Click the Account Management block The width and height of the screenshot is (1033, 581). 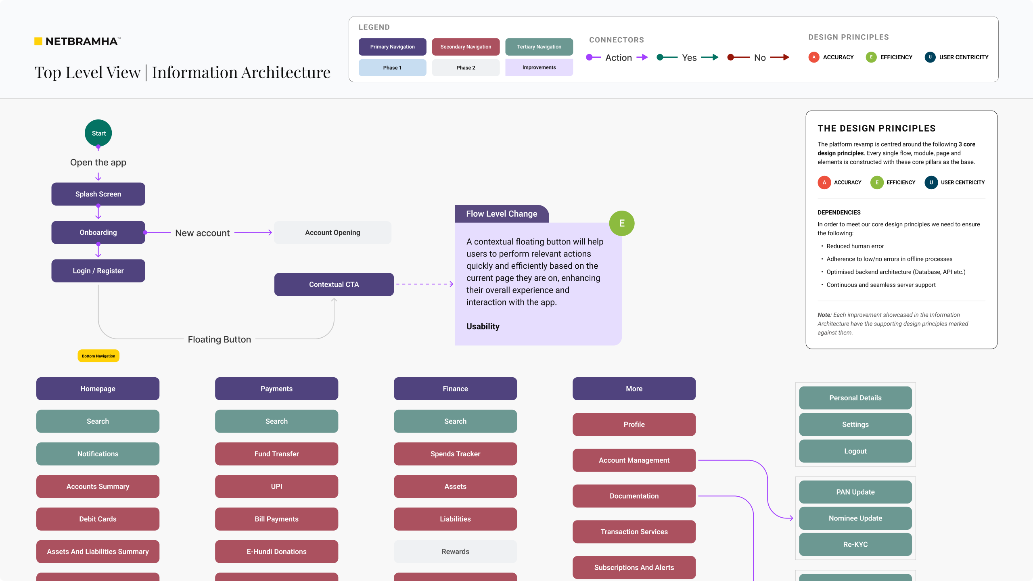pyautogui.click(x=634, y=460)
